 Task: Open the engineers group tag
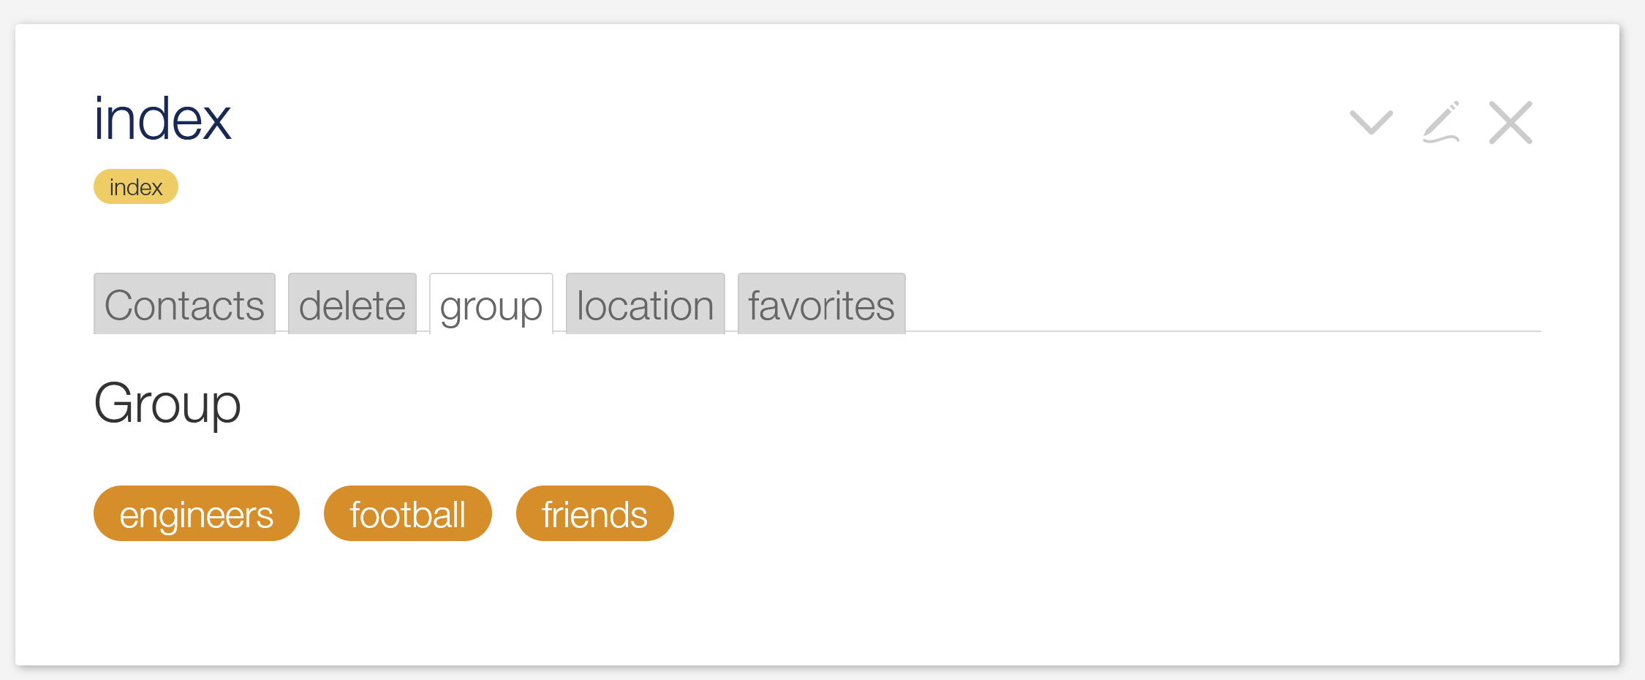point(197,513)
